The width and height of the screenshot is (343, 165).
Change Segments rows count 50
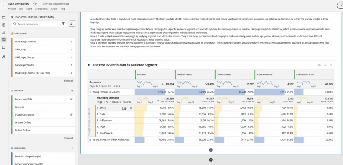click(109, 86)
